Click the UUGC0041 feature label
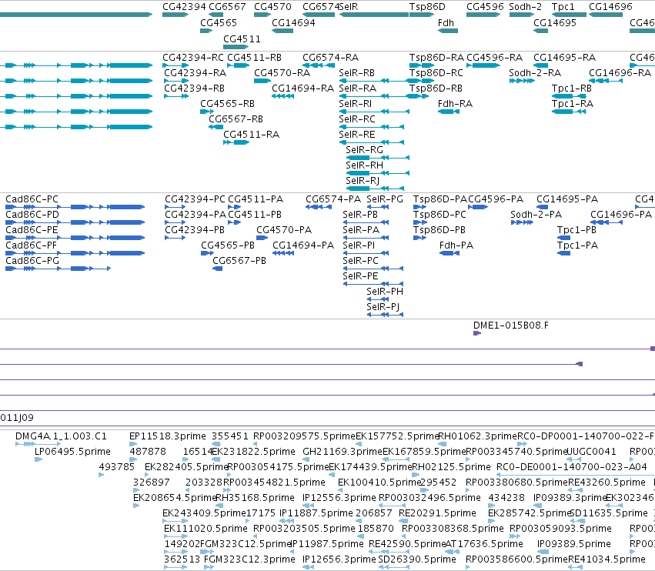This screenshot has width=655, height=571. 591,452
